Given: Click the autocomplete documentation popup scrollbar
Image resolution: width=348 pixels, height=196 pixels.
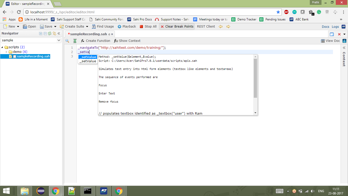Looking at the screenshot, I should point(256,78).
